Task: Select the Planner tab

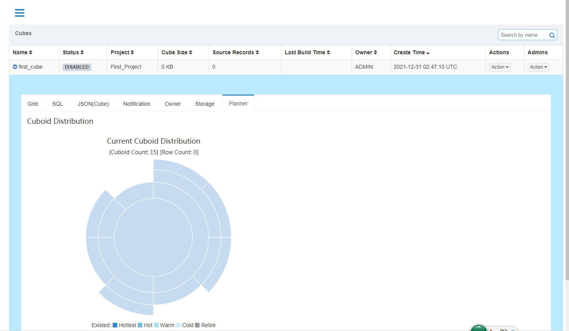Action: 238,103
